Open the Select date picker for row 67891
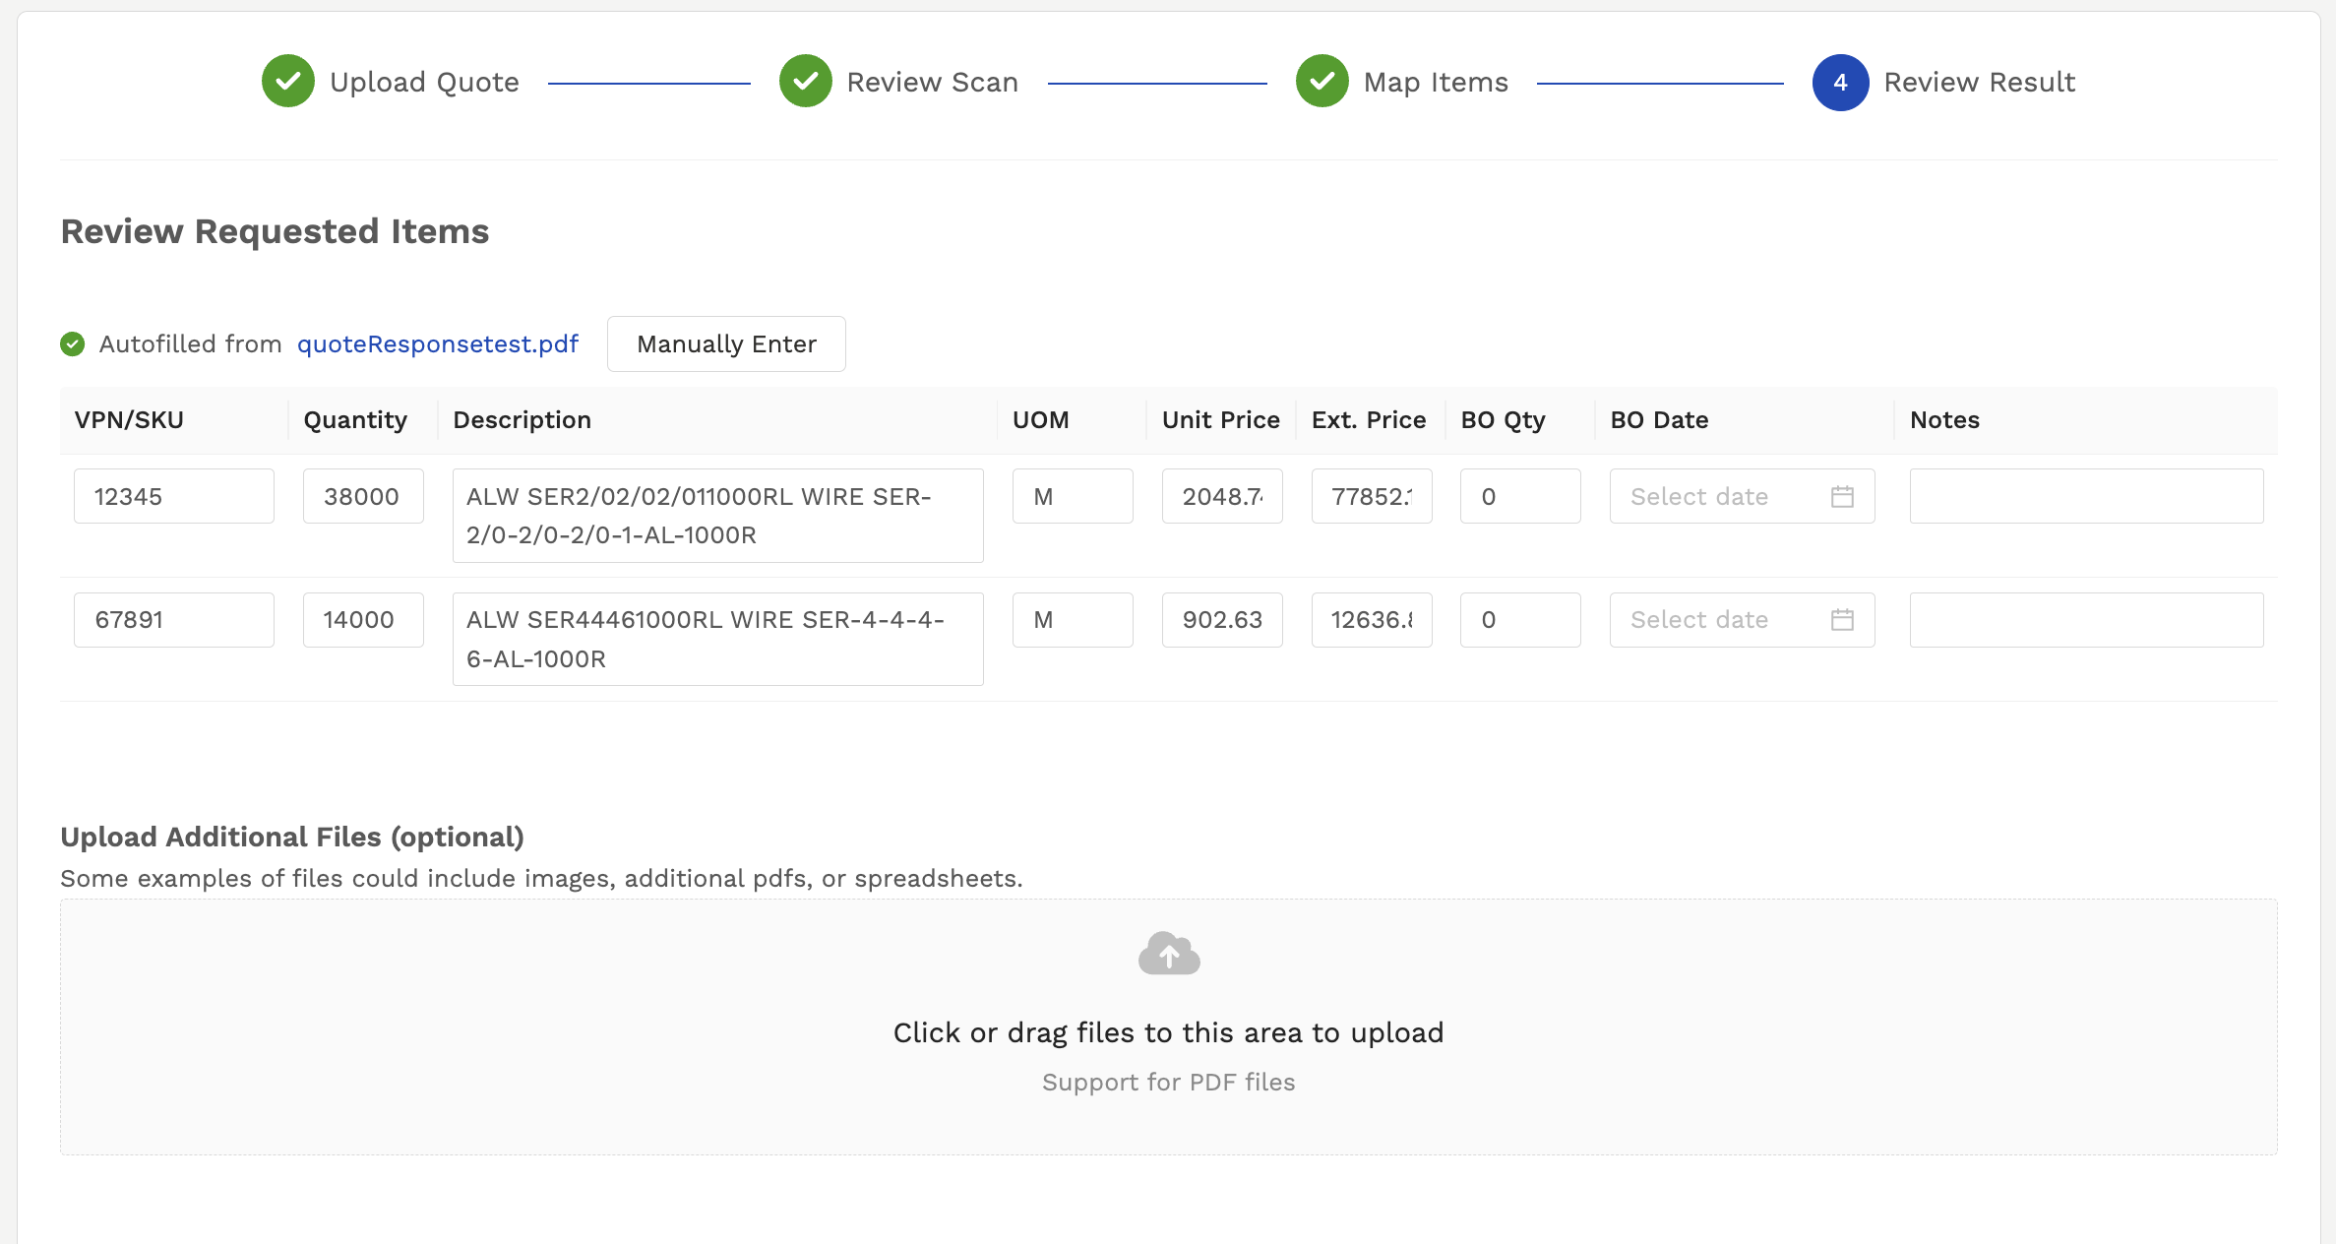This screenshot has width=2336, height=1244. coord(1742,620)
